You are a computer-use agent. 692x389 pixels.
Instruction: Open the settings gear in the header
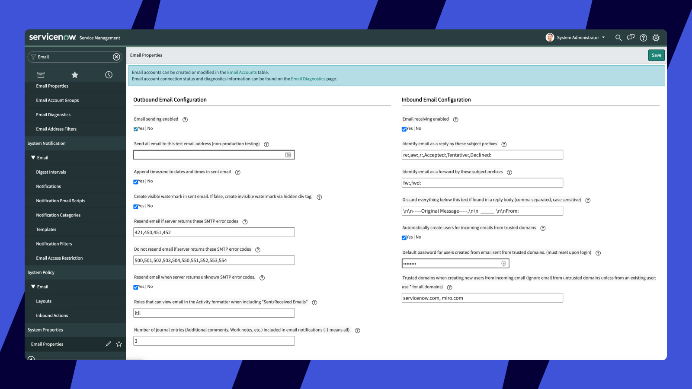656,38
